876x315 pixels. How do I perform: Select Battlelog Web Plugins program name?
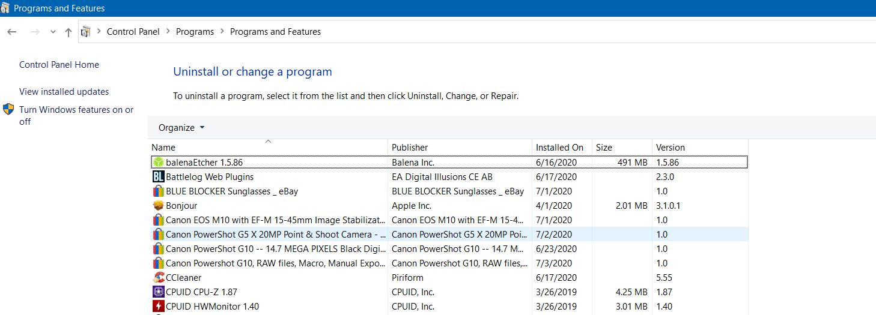click(x=210, y=176)
